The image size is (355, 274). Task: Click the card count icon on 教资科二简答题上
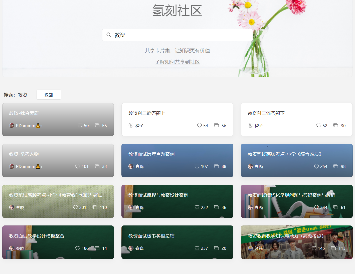pos(217,125)
